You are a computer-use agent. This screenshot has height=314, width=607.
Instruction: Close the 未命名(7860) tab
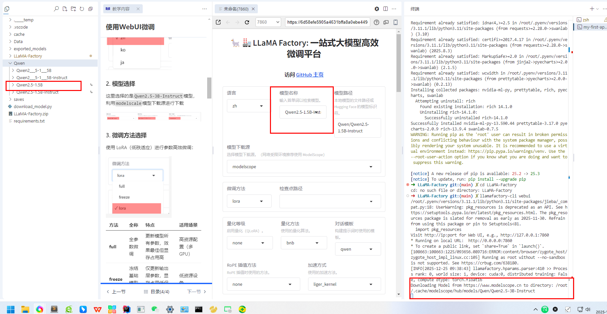253,9
